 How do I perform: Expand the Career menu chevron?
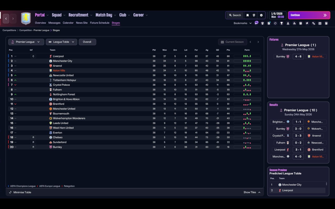coord(147,15)
